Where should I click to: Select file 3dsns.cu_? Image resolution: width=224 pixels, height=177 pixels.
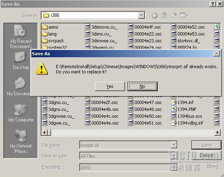tap(98, 34)
